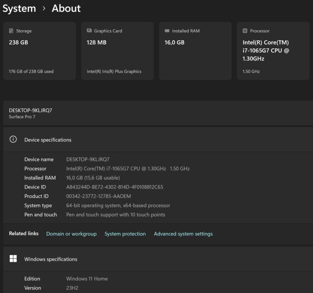Click the 16,0 GB value in RAM card
Screen dimensions: 313x293
pyautogui.click(x=174, y=43)
